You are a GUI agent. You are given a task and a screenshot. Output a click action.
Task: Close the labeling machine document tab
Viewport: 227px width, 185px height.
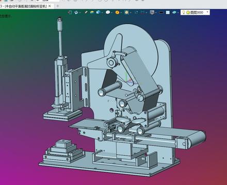point(50,6)
